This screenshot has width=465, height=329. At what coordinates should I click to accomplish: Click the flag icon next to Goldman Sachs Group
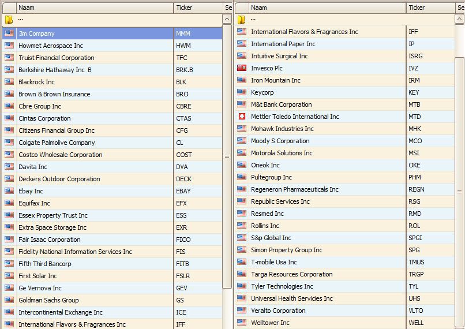[9, 300]
